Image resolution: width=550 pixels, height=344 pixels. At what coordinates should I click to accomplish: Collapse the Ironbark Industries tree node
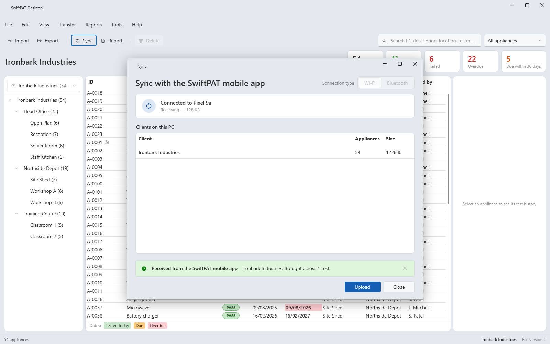pyautogui.click(x=10, y=100)
